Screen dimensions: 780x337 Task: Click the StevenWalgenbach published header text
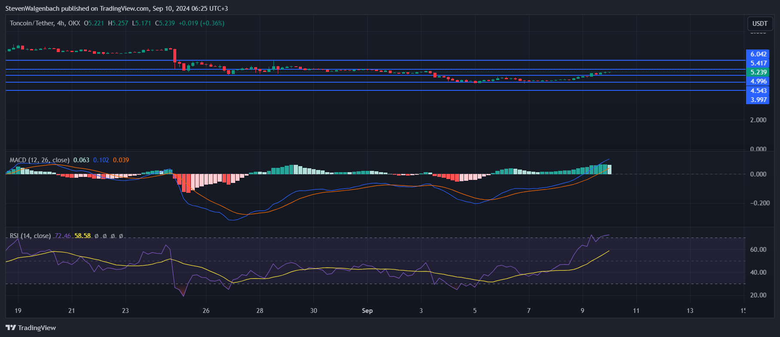pos(117,9)
